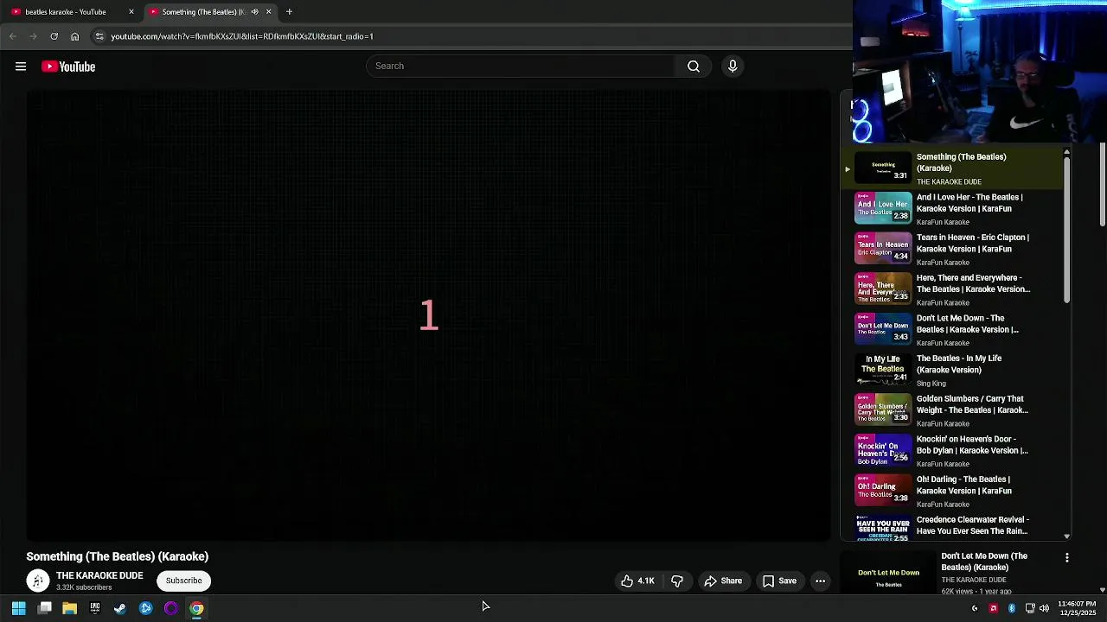Click KaraFun Karaoke under And I Love Her
This screenshot has height=622, width=1107.
943,222
